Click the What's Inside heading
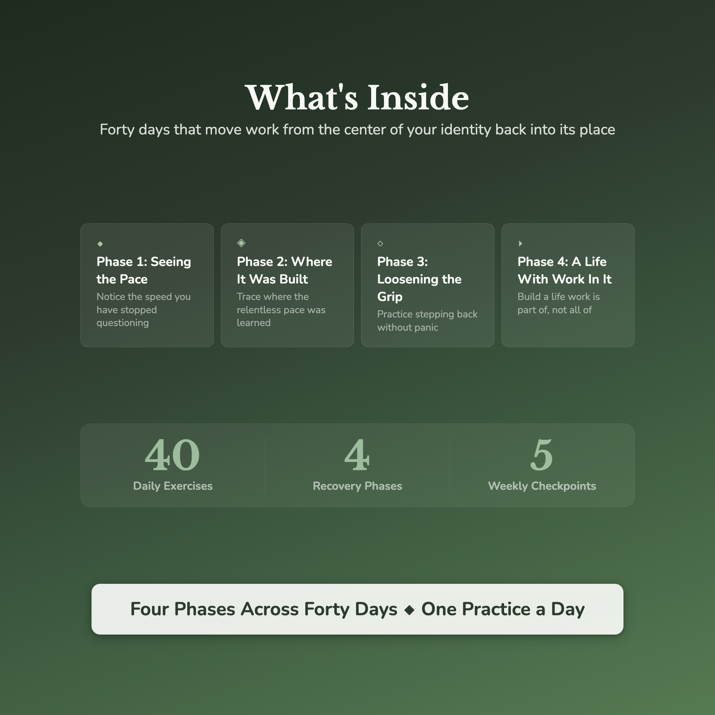 click(x=357, y=97)
